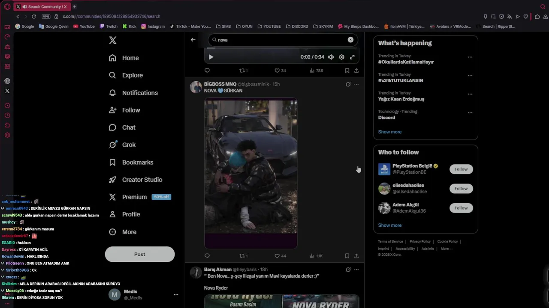The height and width of the screenshot is (308, 549).
Task: Like the top post with 34 likes
Action: pyautogui.click(x=280, y=71)
